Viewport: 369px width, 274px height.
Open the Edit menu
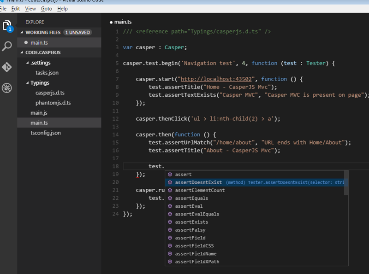[16, 9]
